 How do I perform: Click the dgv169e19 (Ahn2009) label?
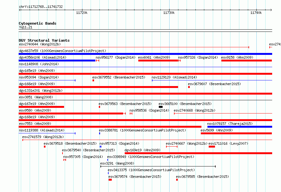pos(142,150)
